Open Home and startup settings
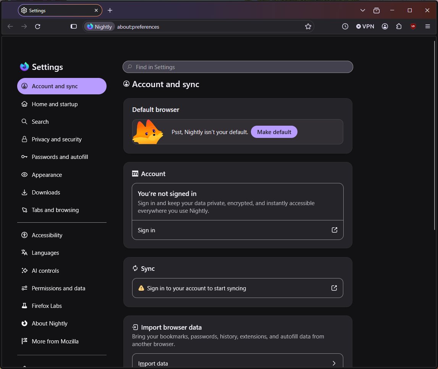438x369 pixels. [62, 104]
